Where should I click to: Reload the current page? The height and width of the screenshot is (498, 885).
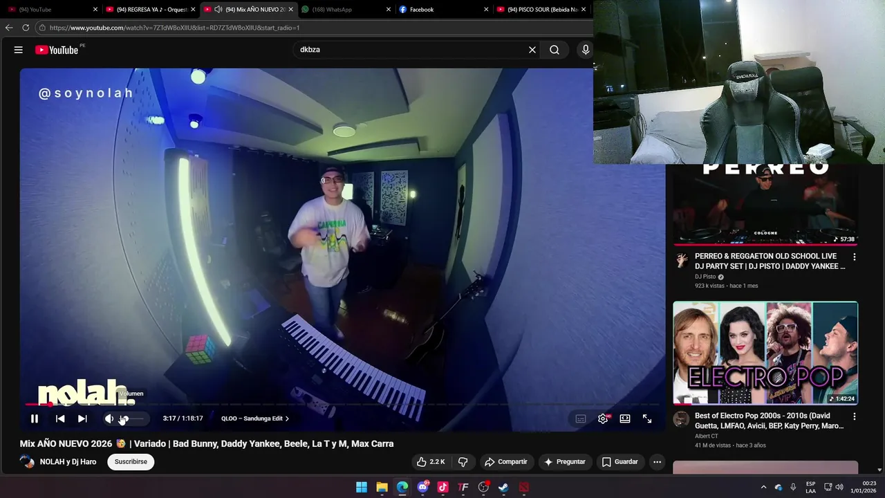[26, 28]
